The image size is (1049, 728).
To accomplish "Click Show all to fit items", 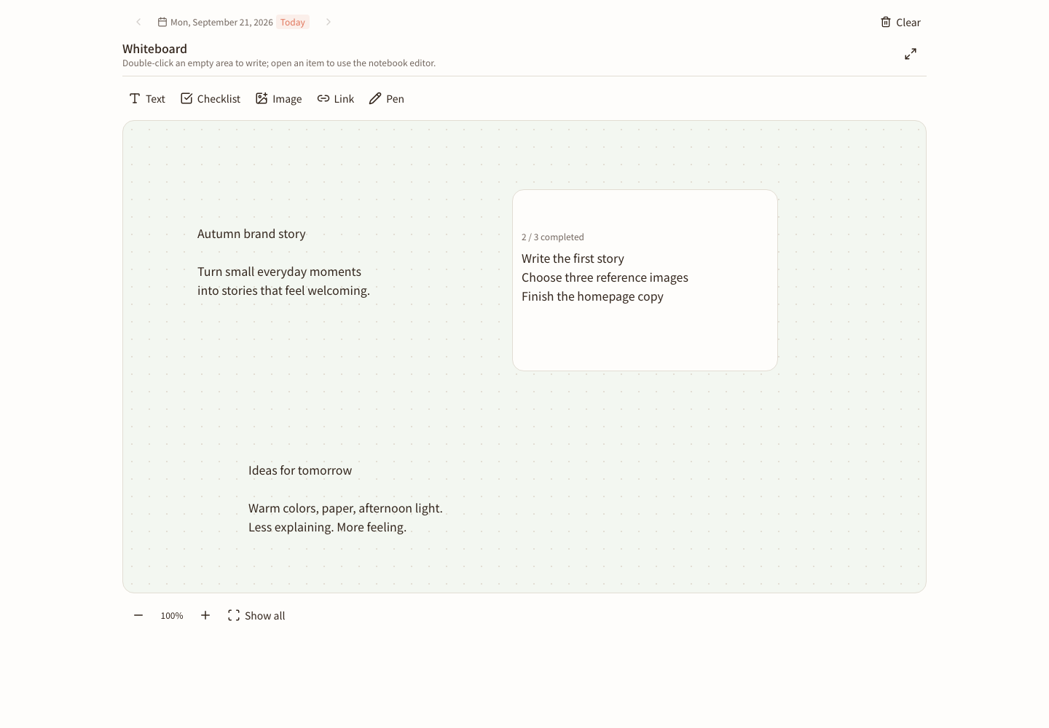I will point(256,615).
